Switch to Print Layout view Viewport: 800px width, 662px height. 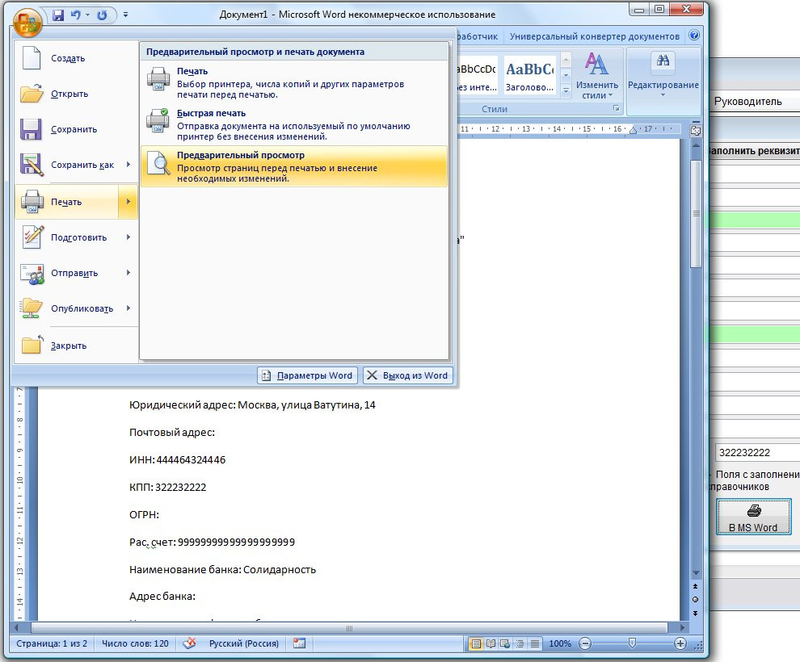[x=476, y=643]
